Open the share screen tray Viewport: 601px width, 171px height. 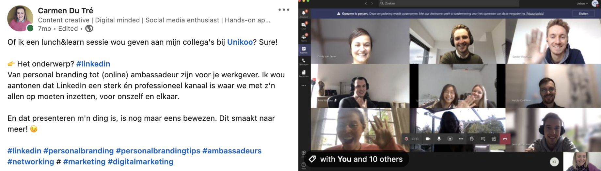450,139
